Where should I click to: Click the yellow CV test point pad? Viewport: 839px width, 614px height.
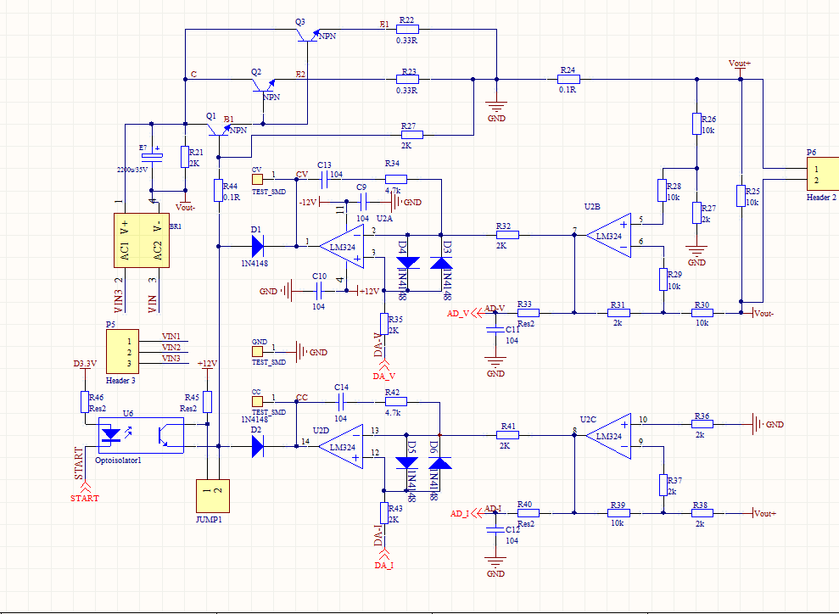[x=257, y=178]
